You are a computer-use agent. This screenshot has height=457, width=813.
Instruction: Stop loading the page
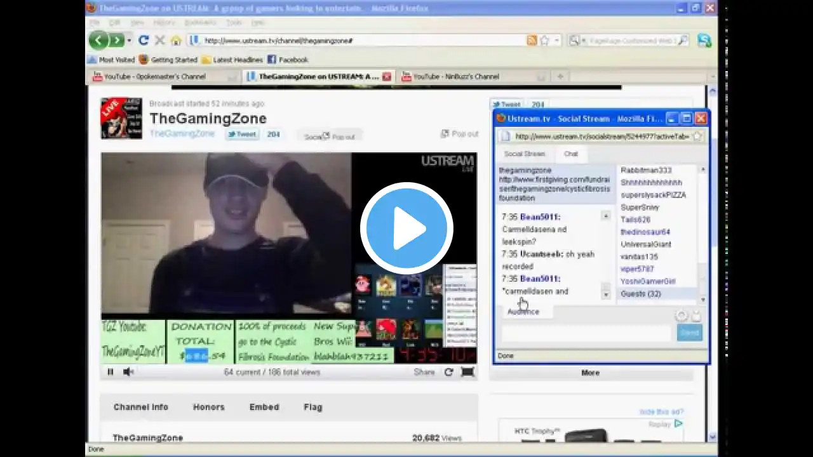coord(160,41)
